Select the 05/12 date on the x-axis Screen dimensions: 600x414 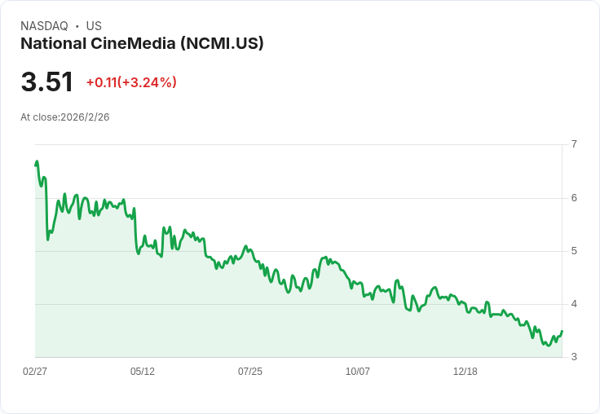[143, 372]
